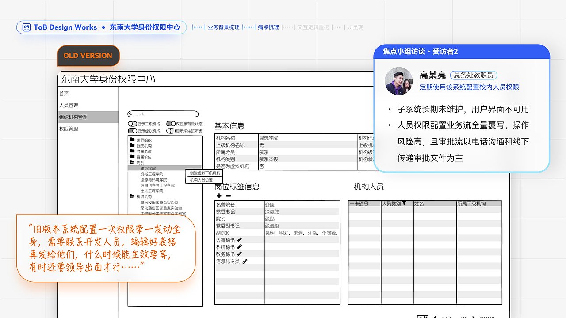Image resolution: width=566 pixels, height=318 pixels.
Task: Select 建筑学院 in the organization tree
Action: [148, 168]
